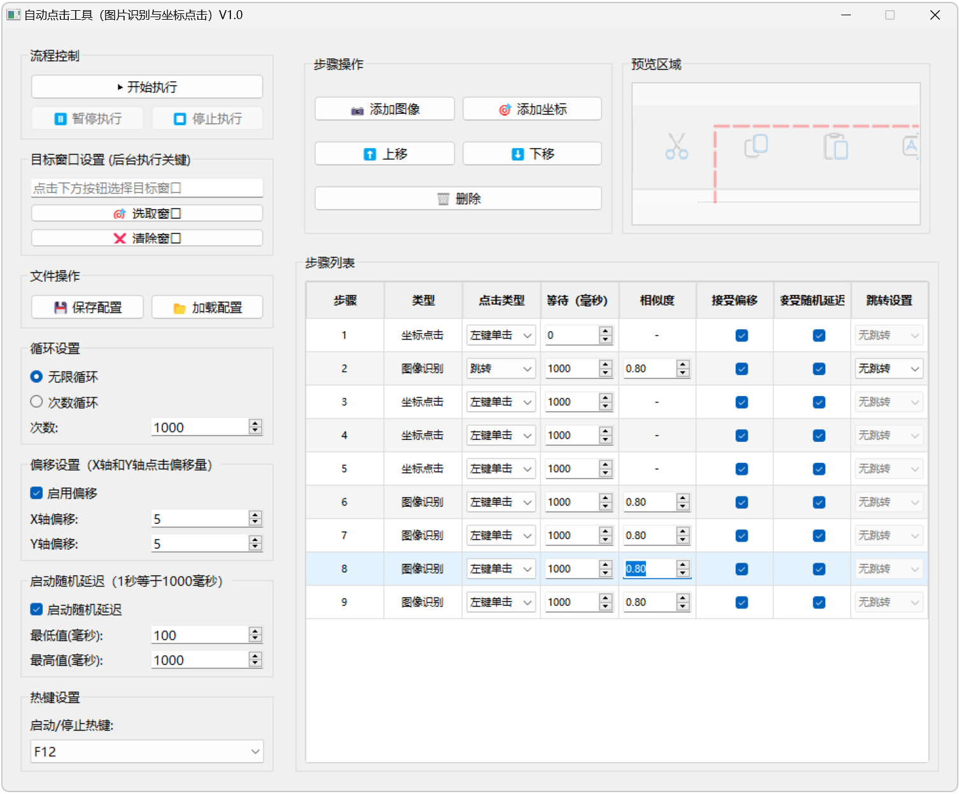
Task: Uncheck the random delay checkbox for step 9
Action: tap(819, 603)
